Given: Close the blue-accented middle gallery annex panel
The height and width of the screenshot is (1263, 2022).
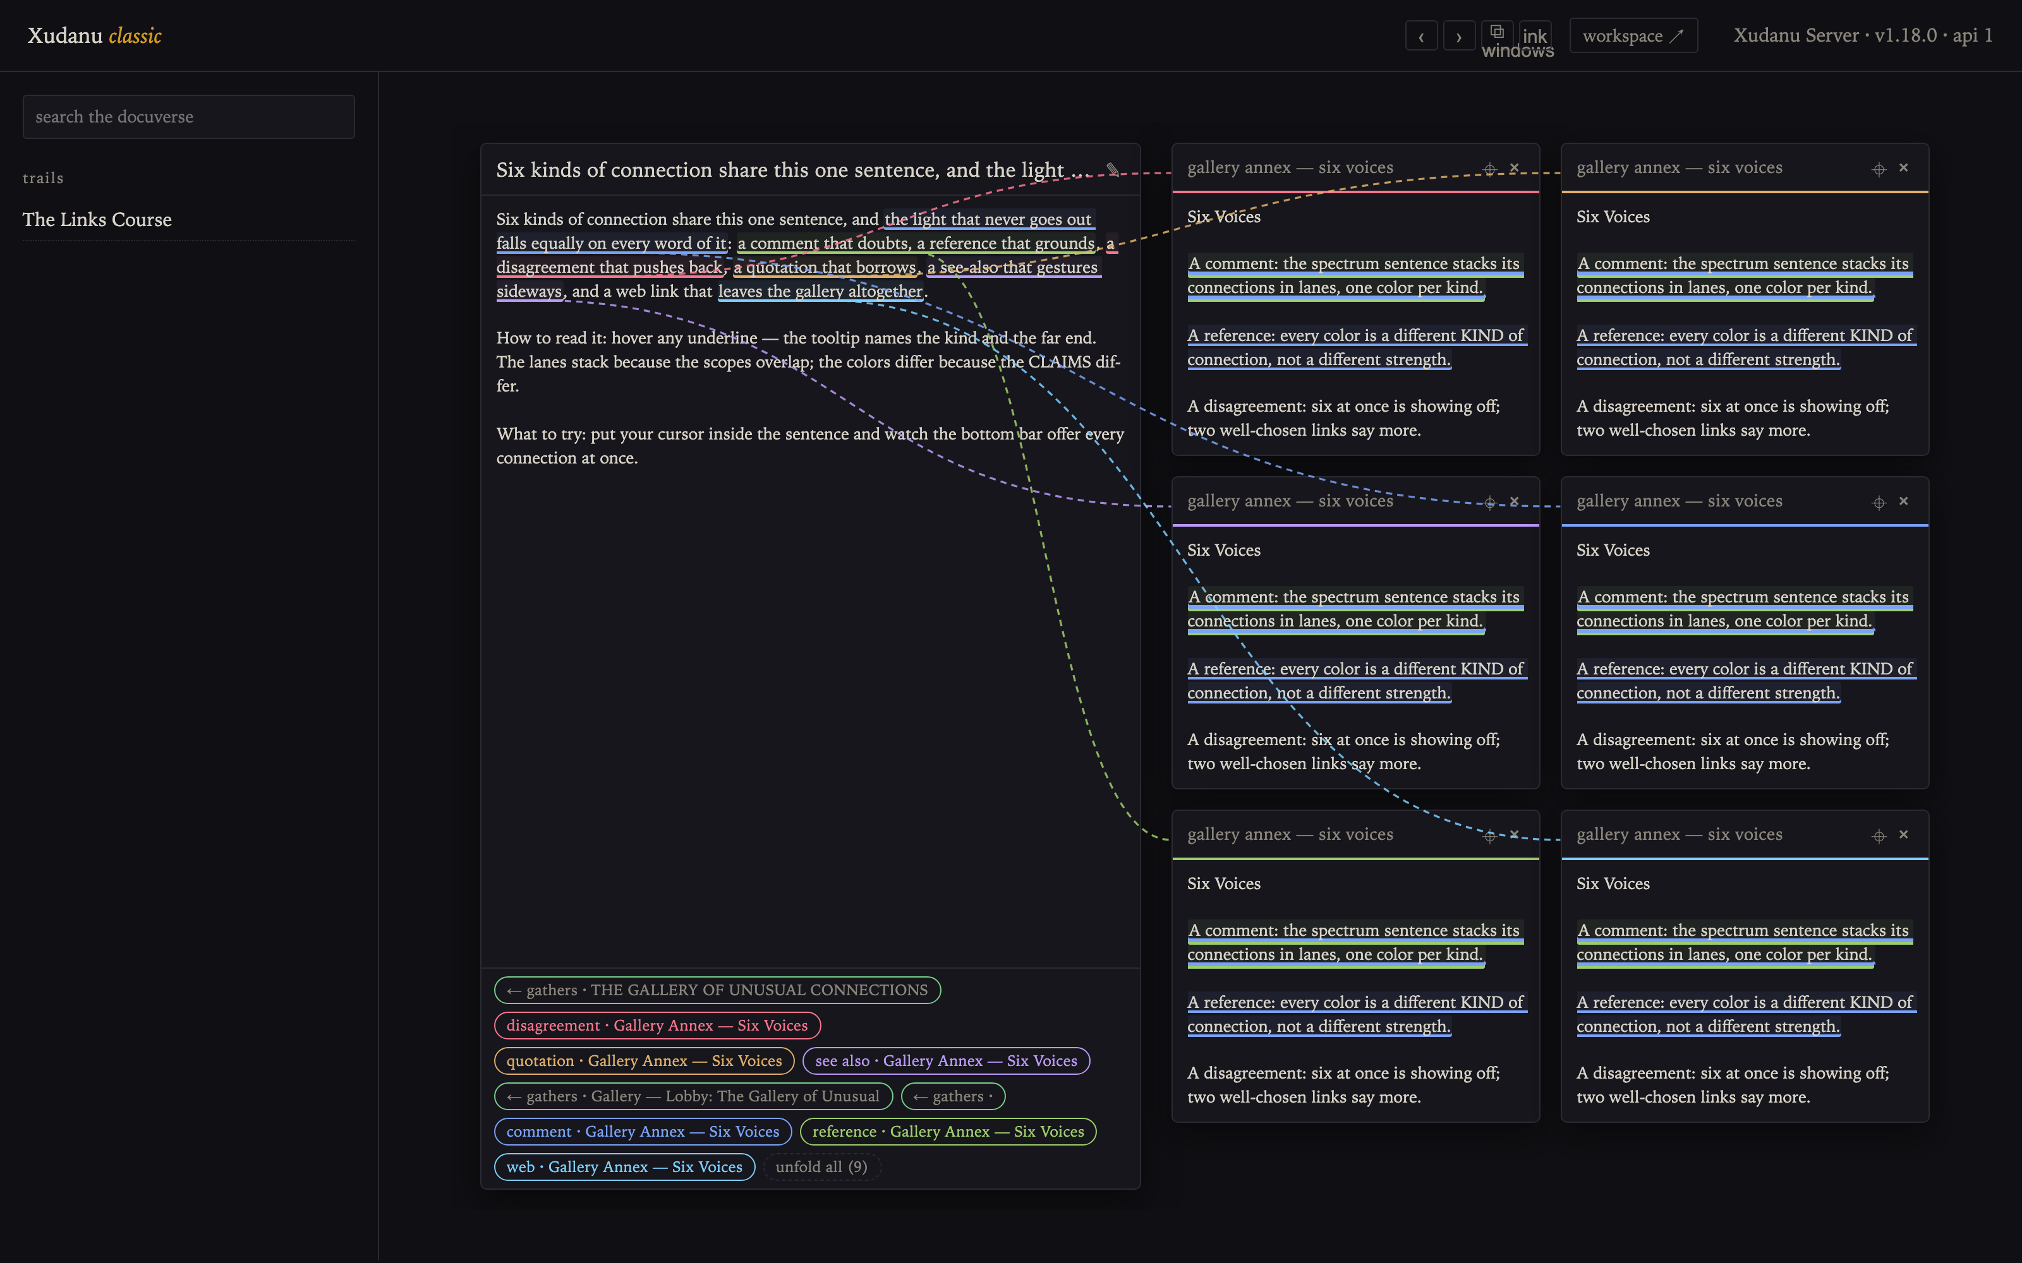Looking at the screenshot, I should click(1903, 501).
